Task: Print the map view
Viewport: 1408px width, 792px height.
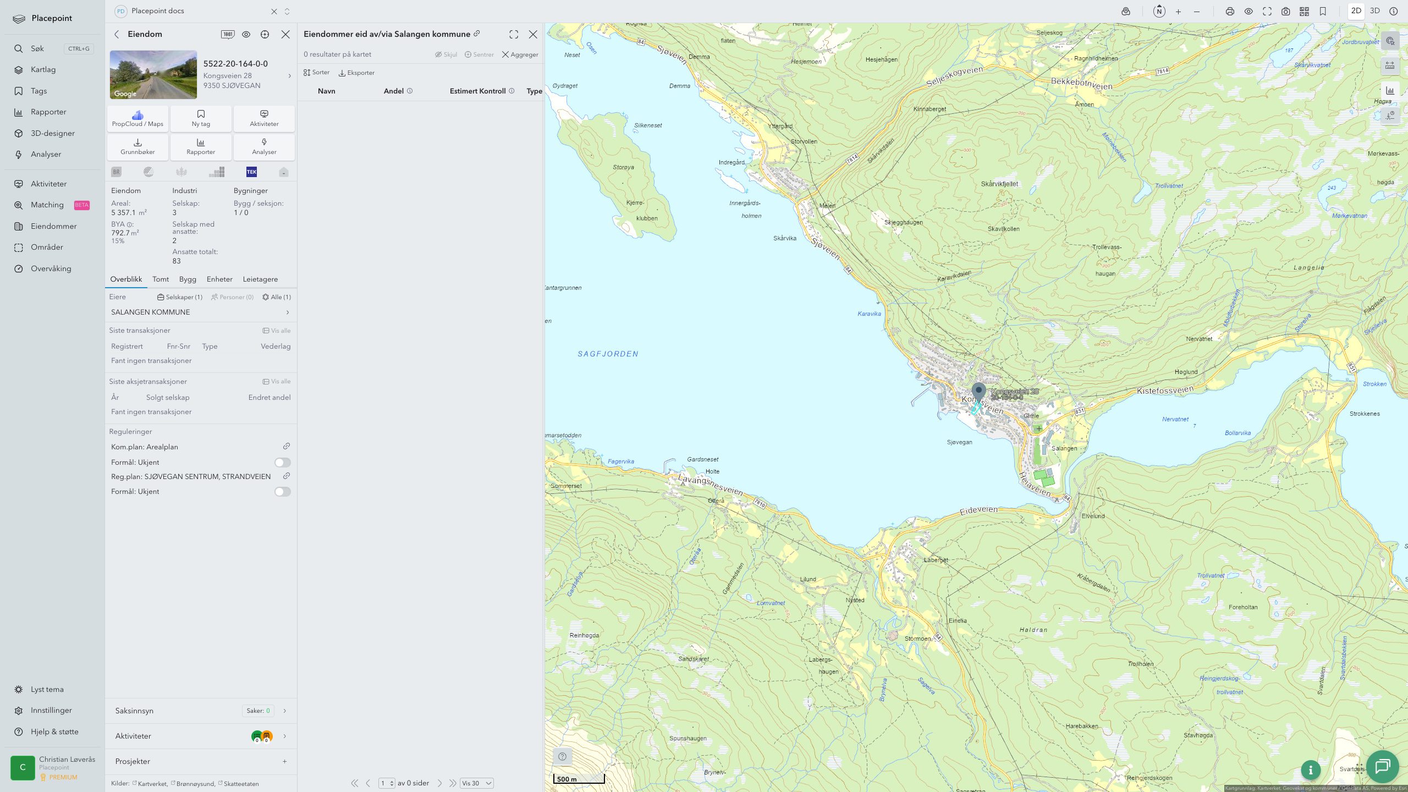Action: point(1230,12)
